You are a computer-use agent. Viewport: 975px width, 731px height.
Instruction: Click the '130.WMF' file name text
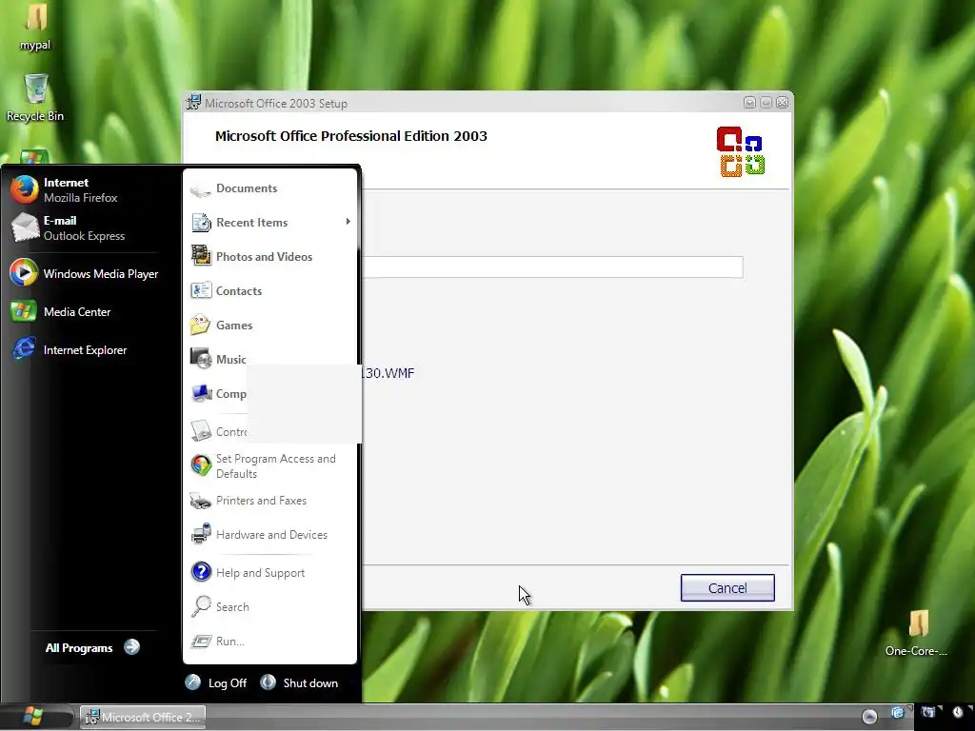(x=388, y=373)
